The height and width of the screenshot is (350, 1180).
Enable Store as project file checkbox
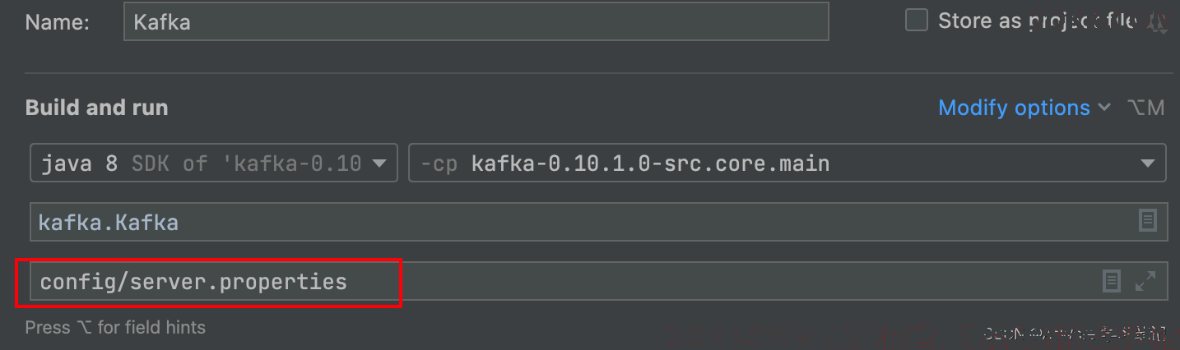[917, 21]
